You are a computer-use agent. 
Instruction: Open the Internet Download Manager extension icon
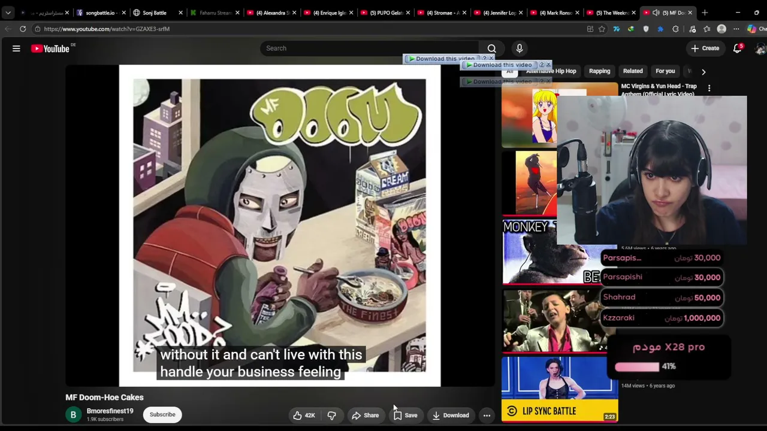(631, 29)
